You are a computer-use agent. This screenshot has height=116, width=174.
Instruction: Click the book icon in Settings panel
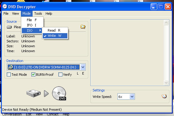pyautogui.click(x=164, y=96)
